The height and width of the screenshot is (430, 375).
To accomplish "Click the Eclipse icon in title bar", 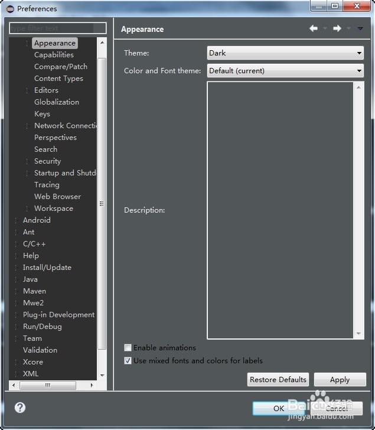I will click(x=10, y=9).
